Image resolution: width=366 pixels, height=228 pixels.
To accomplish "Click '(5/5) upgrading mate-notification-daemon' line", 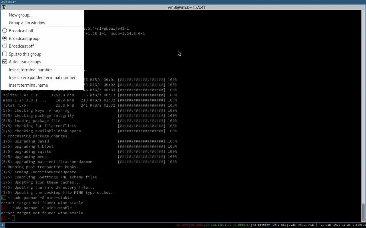I will click(x=47, y=162).
